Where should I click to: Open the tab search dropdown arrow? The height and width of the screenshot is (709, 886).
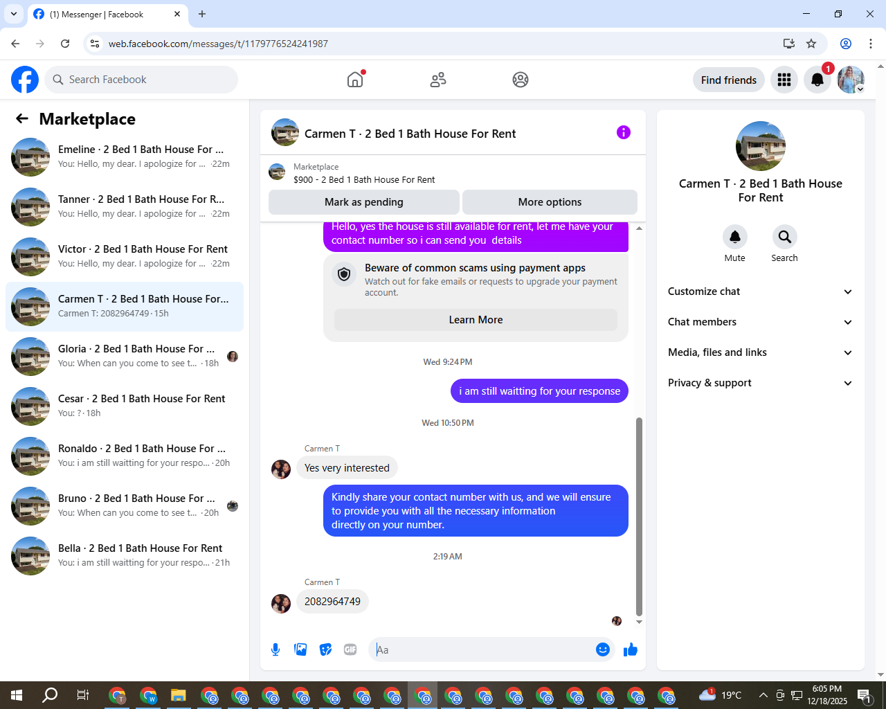click(x=14, y=14)
